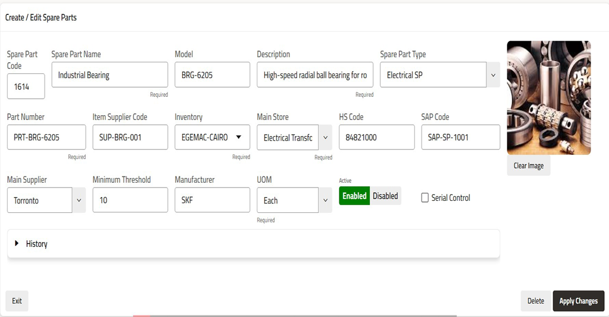Screen dimensions: 609x317
Task: Expand the Main Store dropdown chevron
Action: pyautogui.click(x=325, y=137)
